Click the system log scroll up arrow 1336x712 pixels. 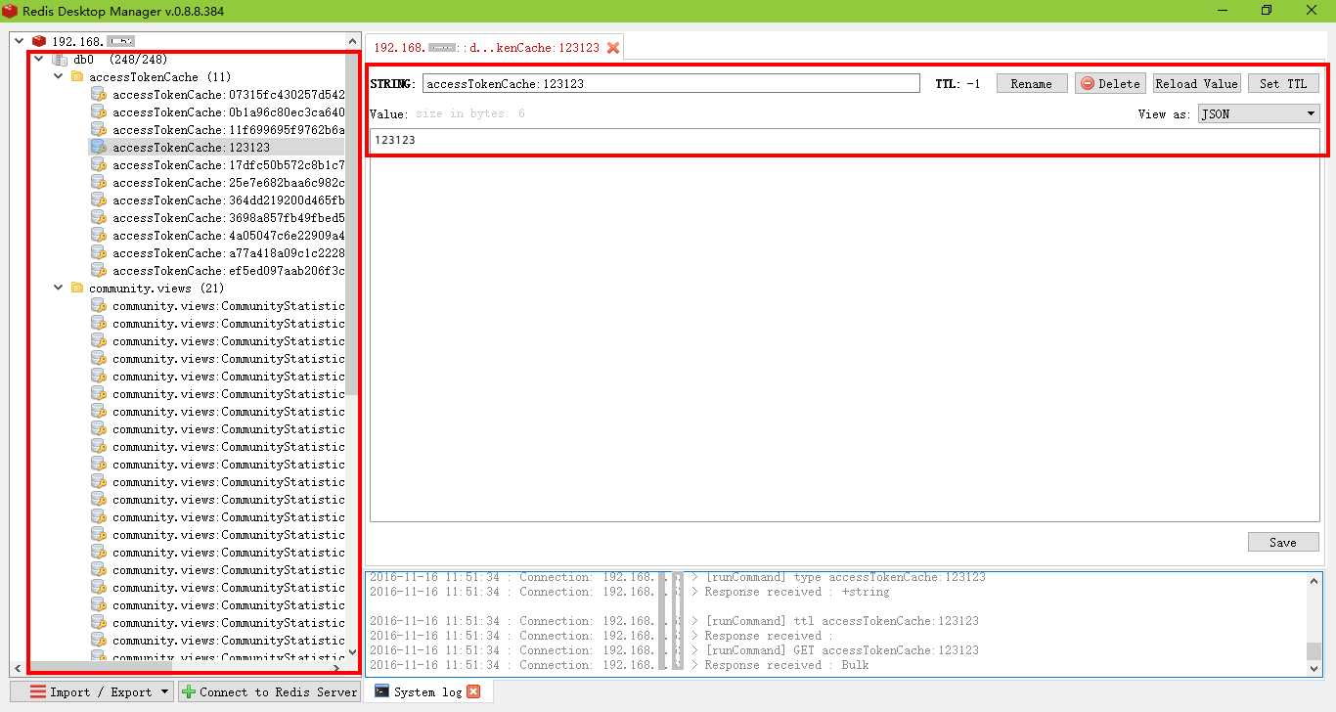tap(1314, 582)
